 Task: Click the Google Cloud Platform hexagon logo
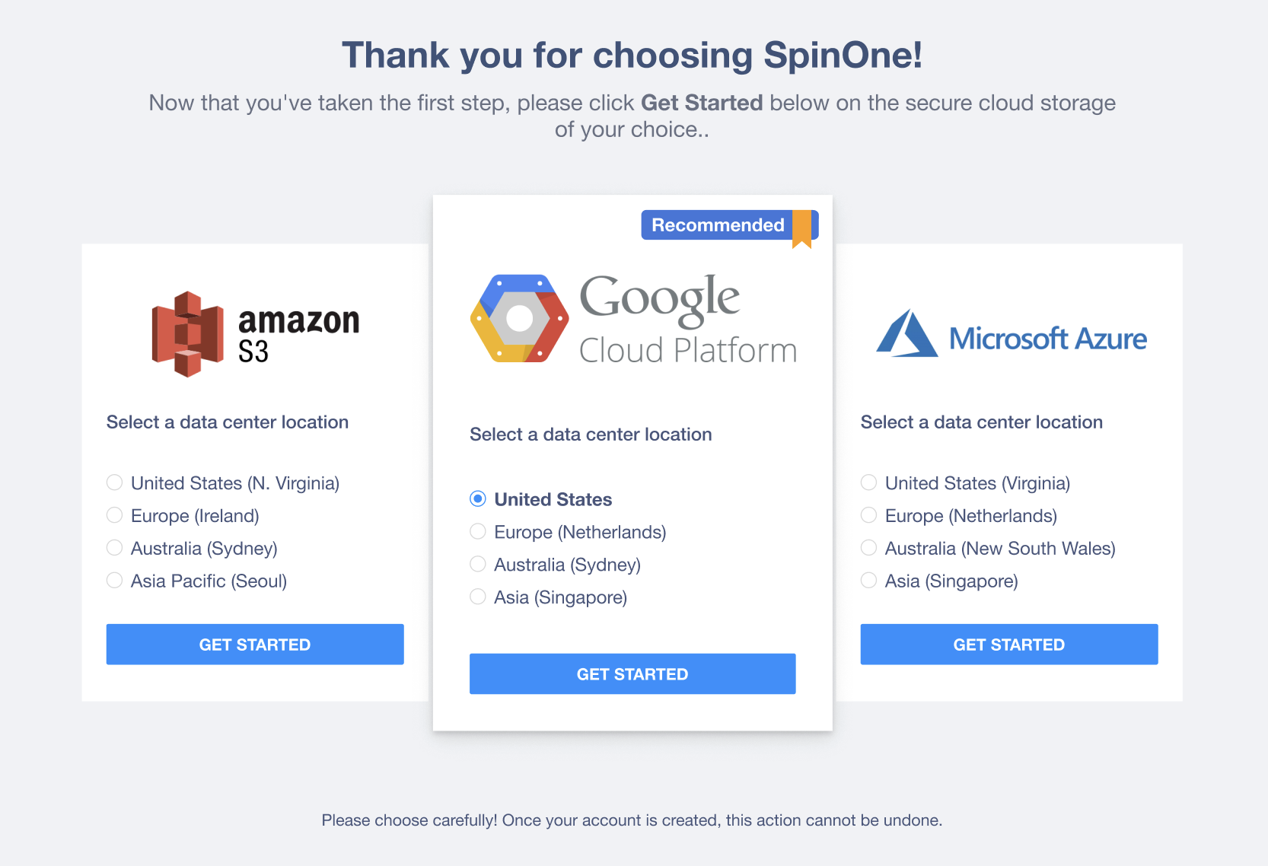520,318
